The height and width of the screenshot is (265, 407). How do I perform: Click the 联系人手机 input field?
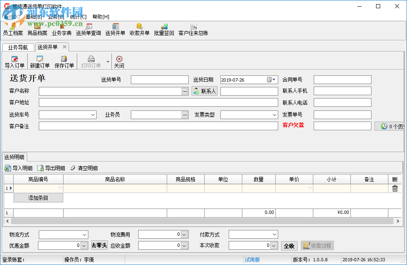342,91
